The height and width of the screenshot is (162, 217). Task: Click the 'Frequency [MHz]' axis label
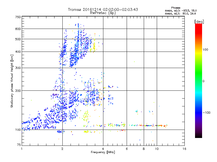click(103, 152)
